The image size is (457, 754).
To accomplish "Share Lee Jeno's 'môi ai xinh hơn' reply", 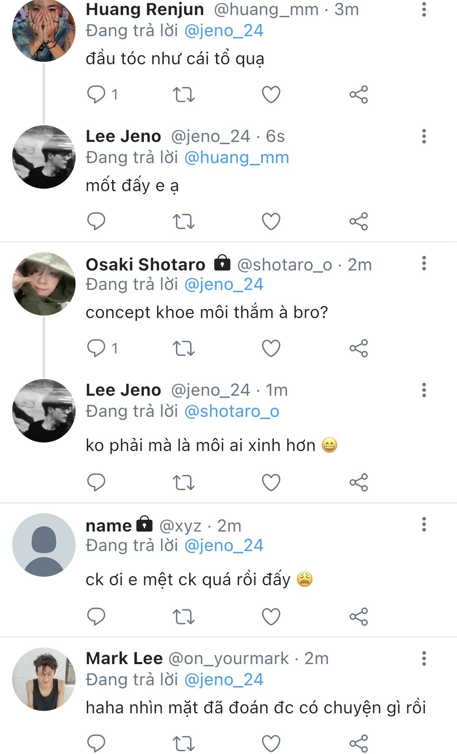I will (359, 483).
